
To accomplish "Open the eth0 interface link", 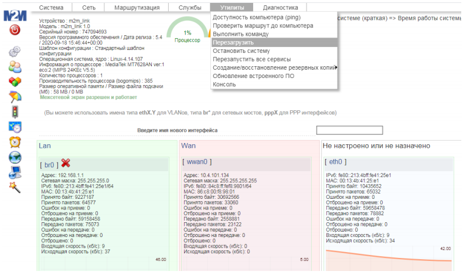I will pyautogui.click(x=335, y=161).
